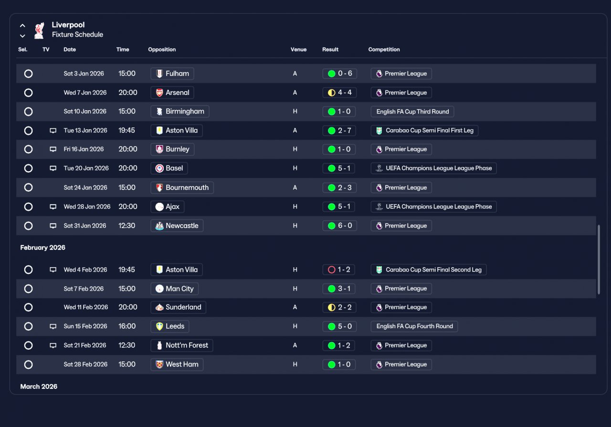This screenshot has height=427, width=611.
Task: Click the Liverpool club crest icon
Action: pos(39,30)
